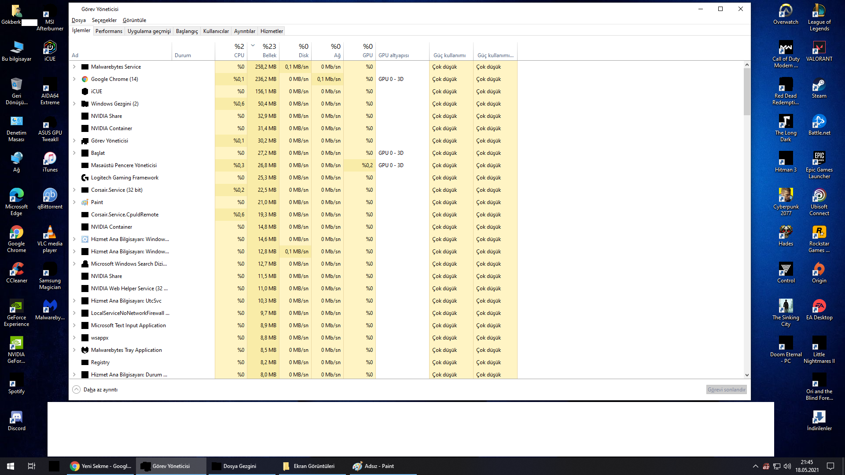Select the GeForce Experience desktop icon
Image resolution: width=845 pixels, height=475 pixels.
16,313
